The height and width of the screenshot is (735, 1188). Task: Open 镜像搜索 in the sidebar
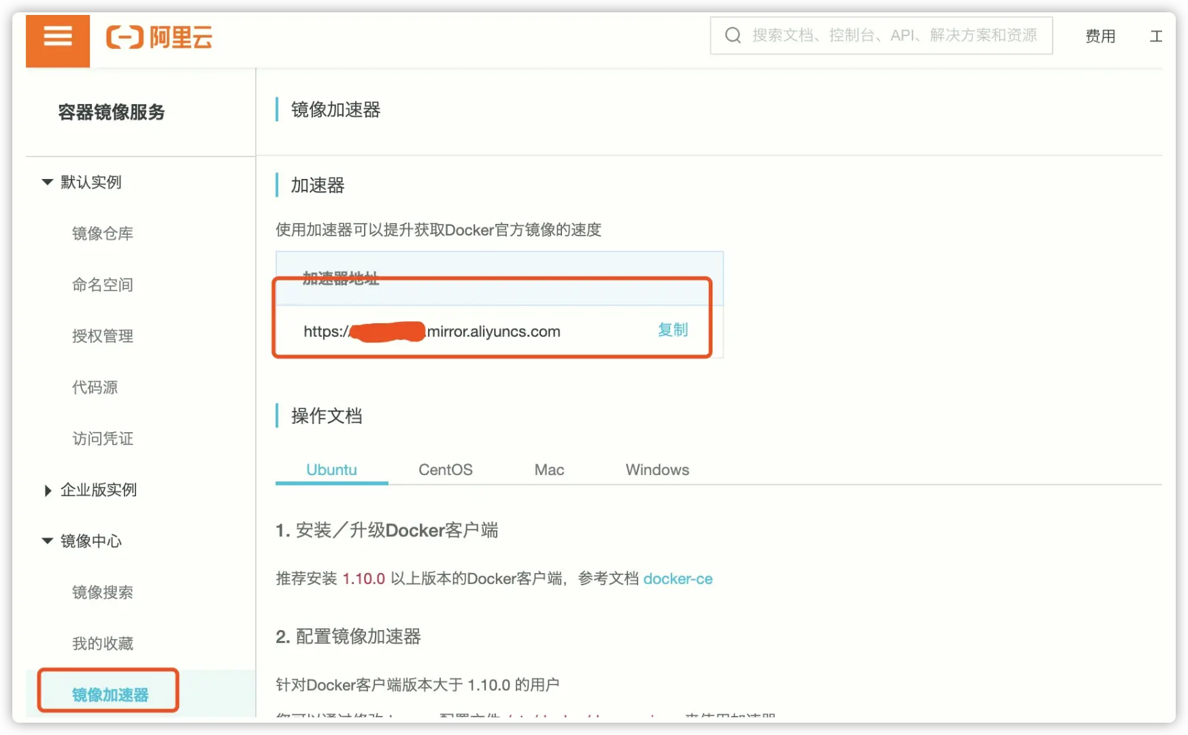point(103,592)
